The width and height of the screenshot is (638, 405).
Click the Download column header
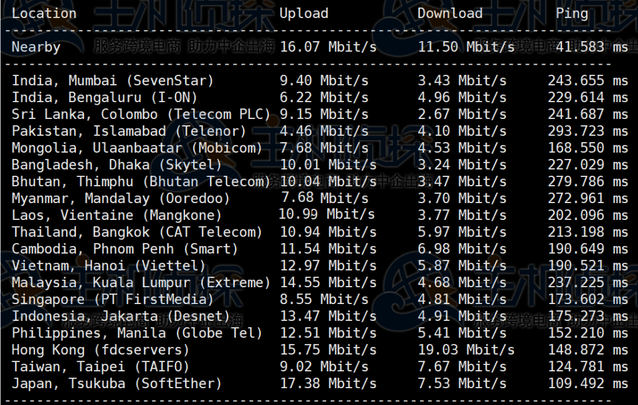(x=450, y=14)
